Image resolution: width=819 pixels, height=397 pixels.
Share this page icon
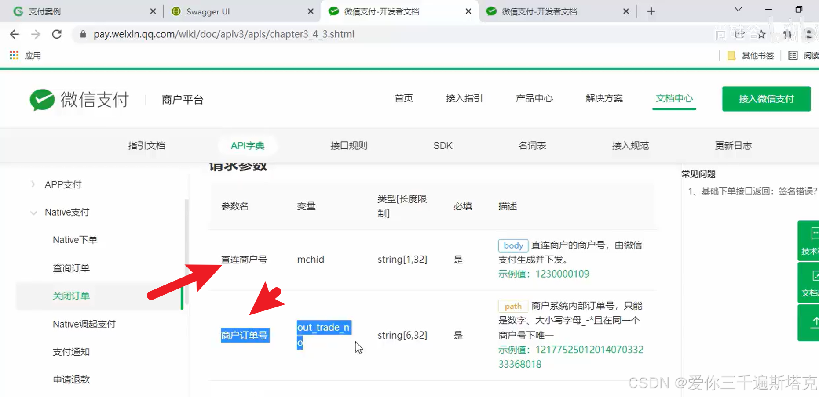pyautogui.click(x=740, y=34)
